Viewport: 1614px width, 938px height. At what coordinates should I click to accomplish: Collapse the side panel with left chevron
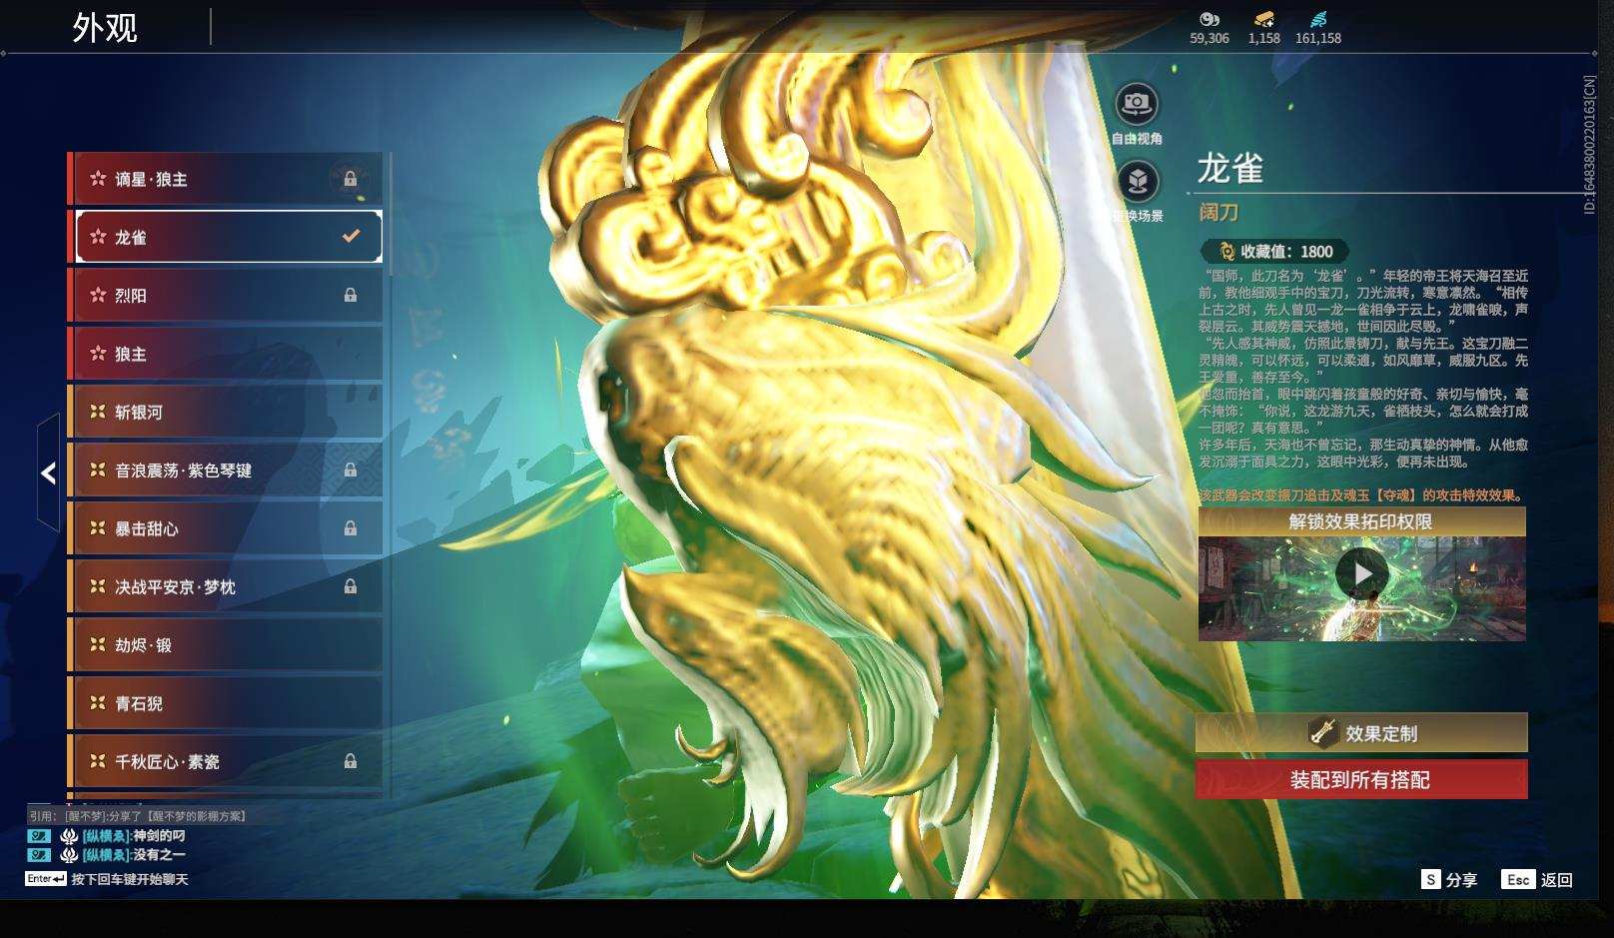pos(48,473)
